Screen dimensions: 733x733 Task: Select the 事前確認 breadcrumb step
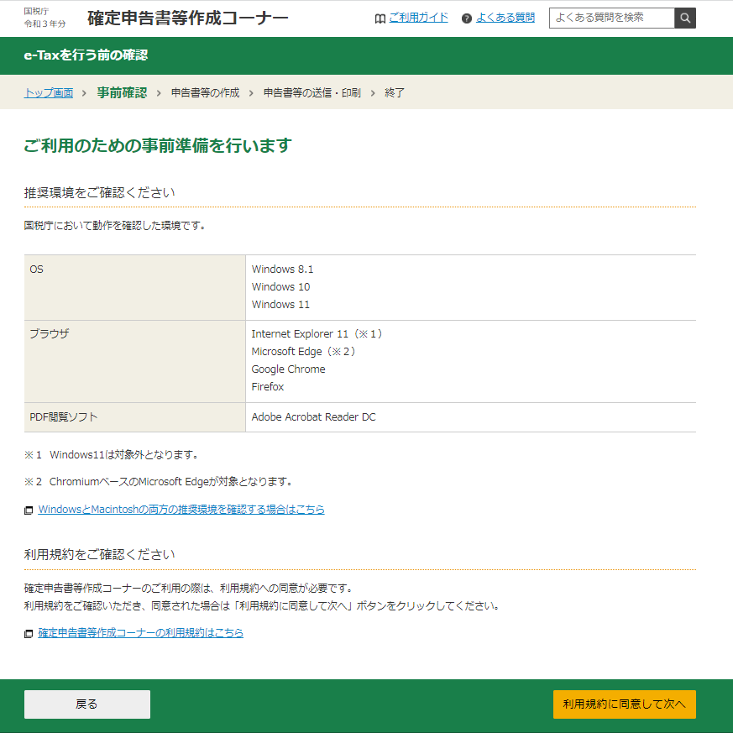(x=122, y=92)
